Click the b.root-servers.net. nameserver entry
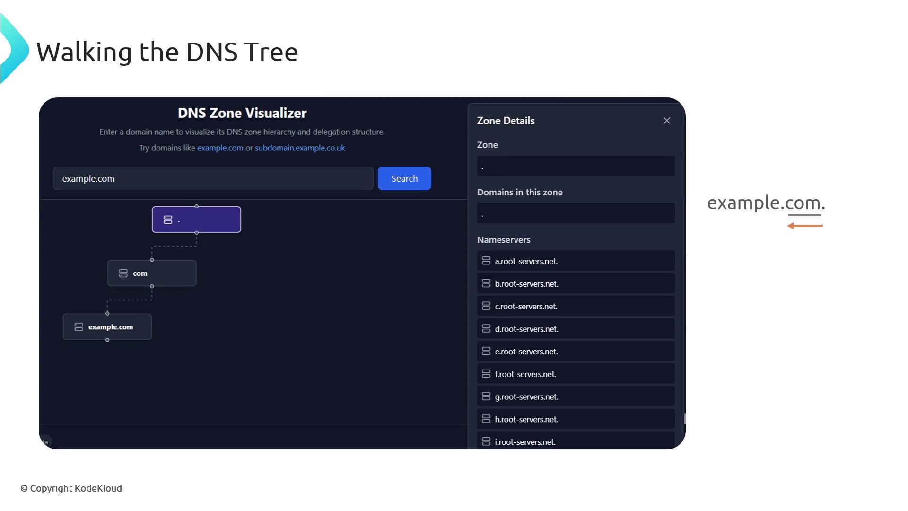This screenshot has width=908, height=511. point(576,284)
